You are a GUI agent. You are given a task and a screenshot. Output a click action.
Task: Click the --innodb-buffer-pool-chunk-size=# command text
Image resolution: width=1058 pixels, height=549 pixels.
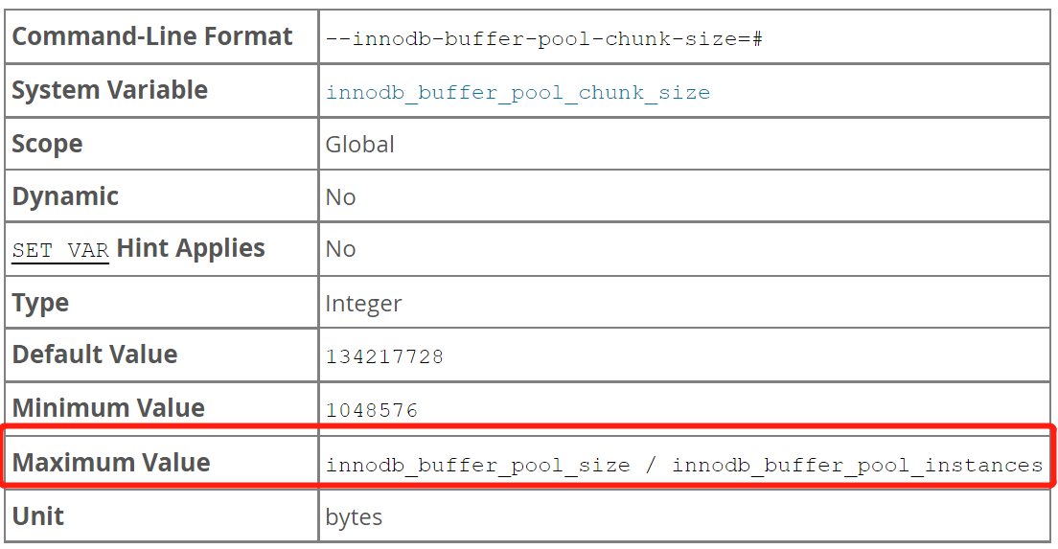point(543,39)
